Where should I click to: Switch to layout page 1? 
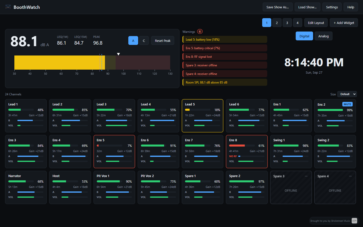(267, 23)
